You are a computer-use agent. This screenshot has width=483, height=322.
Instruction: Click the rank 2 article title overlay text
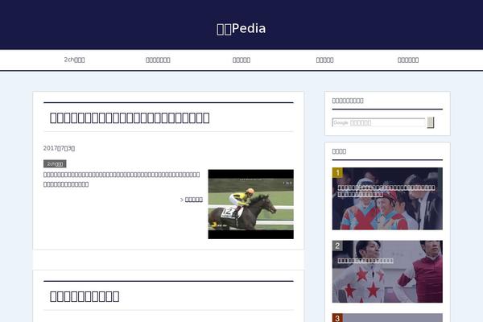point(365,261)
